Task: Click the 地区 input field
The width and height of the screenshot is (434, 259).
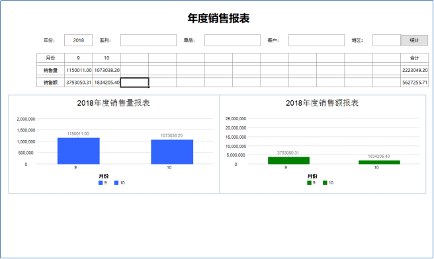Action: pyautogui.click(x=386, y=40)
